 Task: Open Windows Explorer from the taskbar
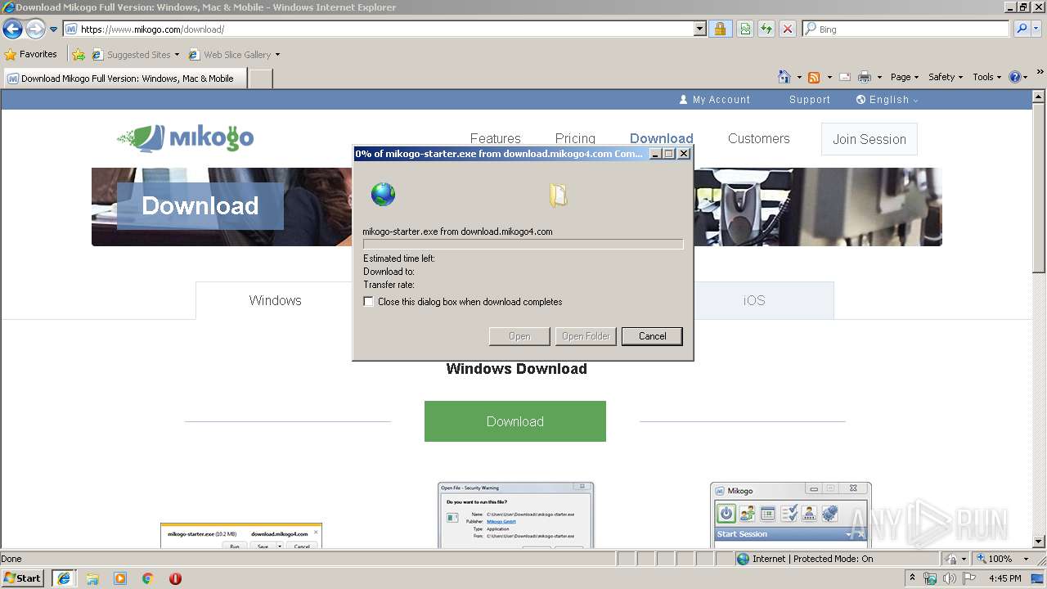(x=92, y=578)
